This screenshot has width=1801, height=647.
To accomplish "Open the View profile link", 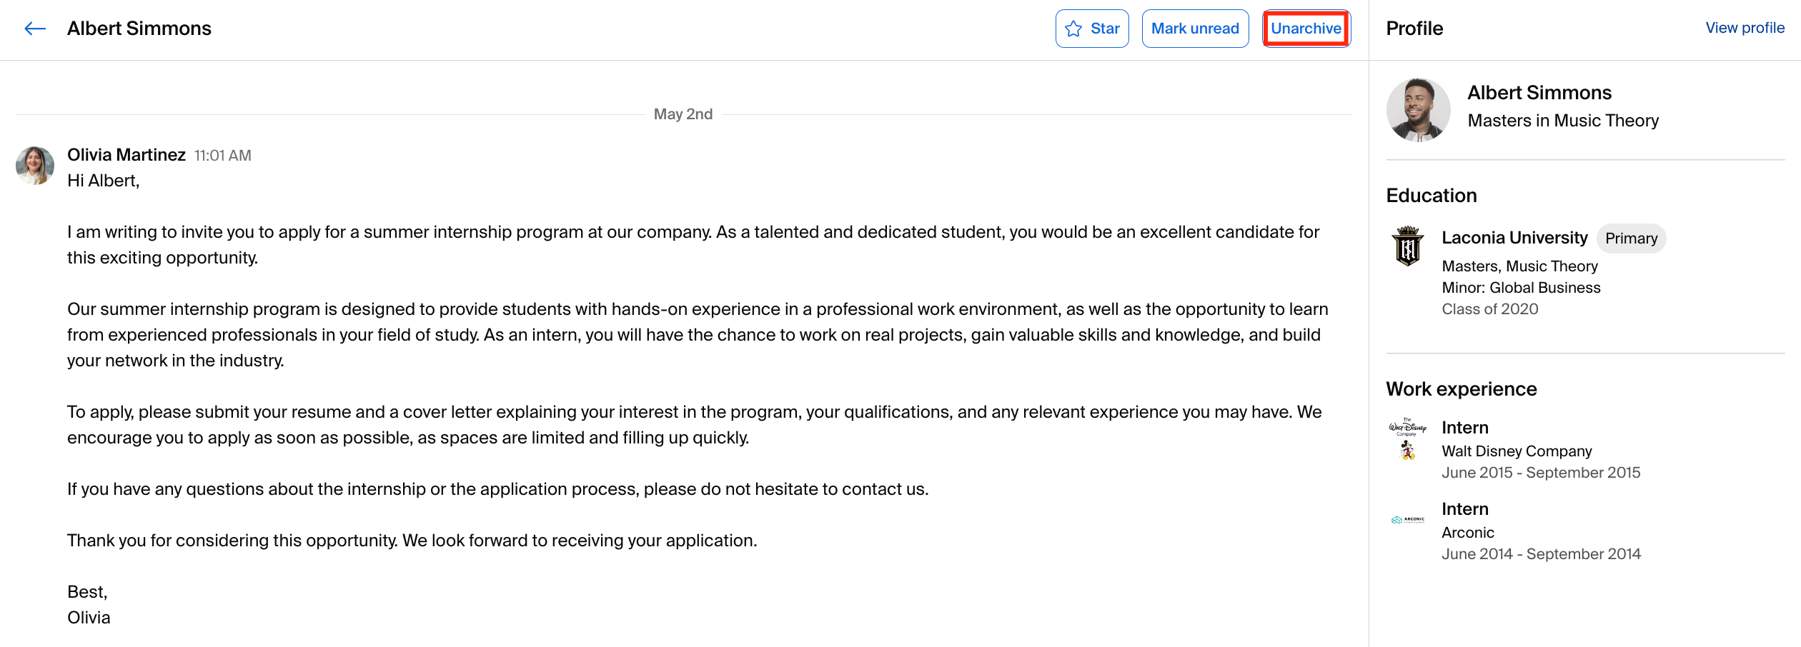I will tap(1745, 28).
